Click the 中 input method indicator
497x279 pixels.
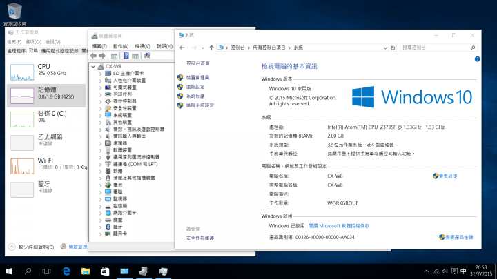tap(463, 271)
